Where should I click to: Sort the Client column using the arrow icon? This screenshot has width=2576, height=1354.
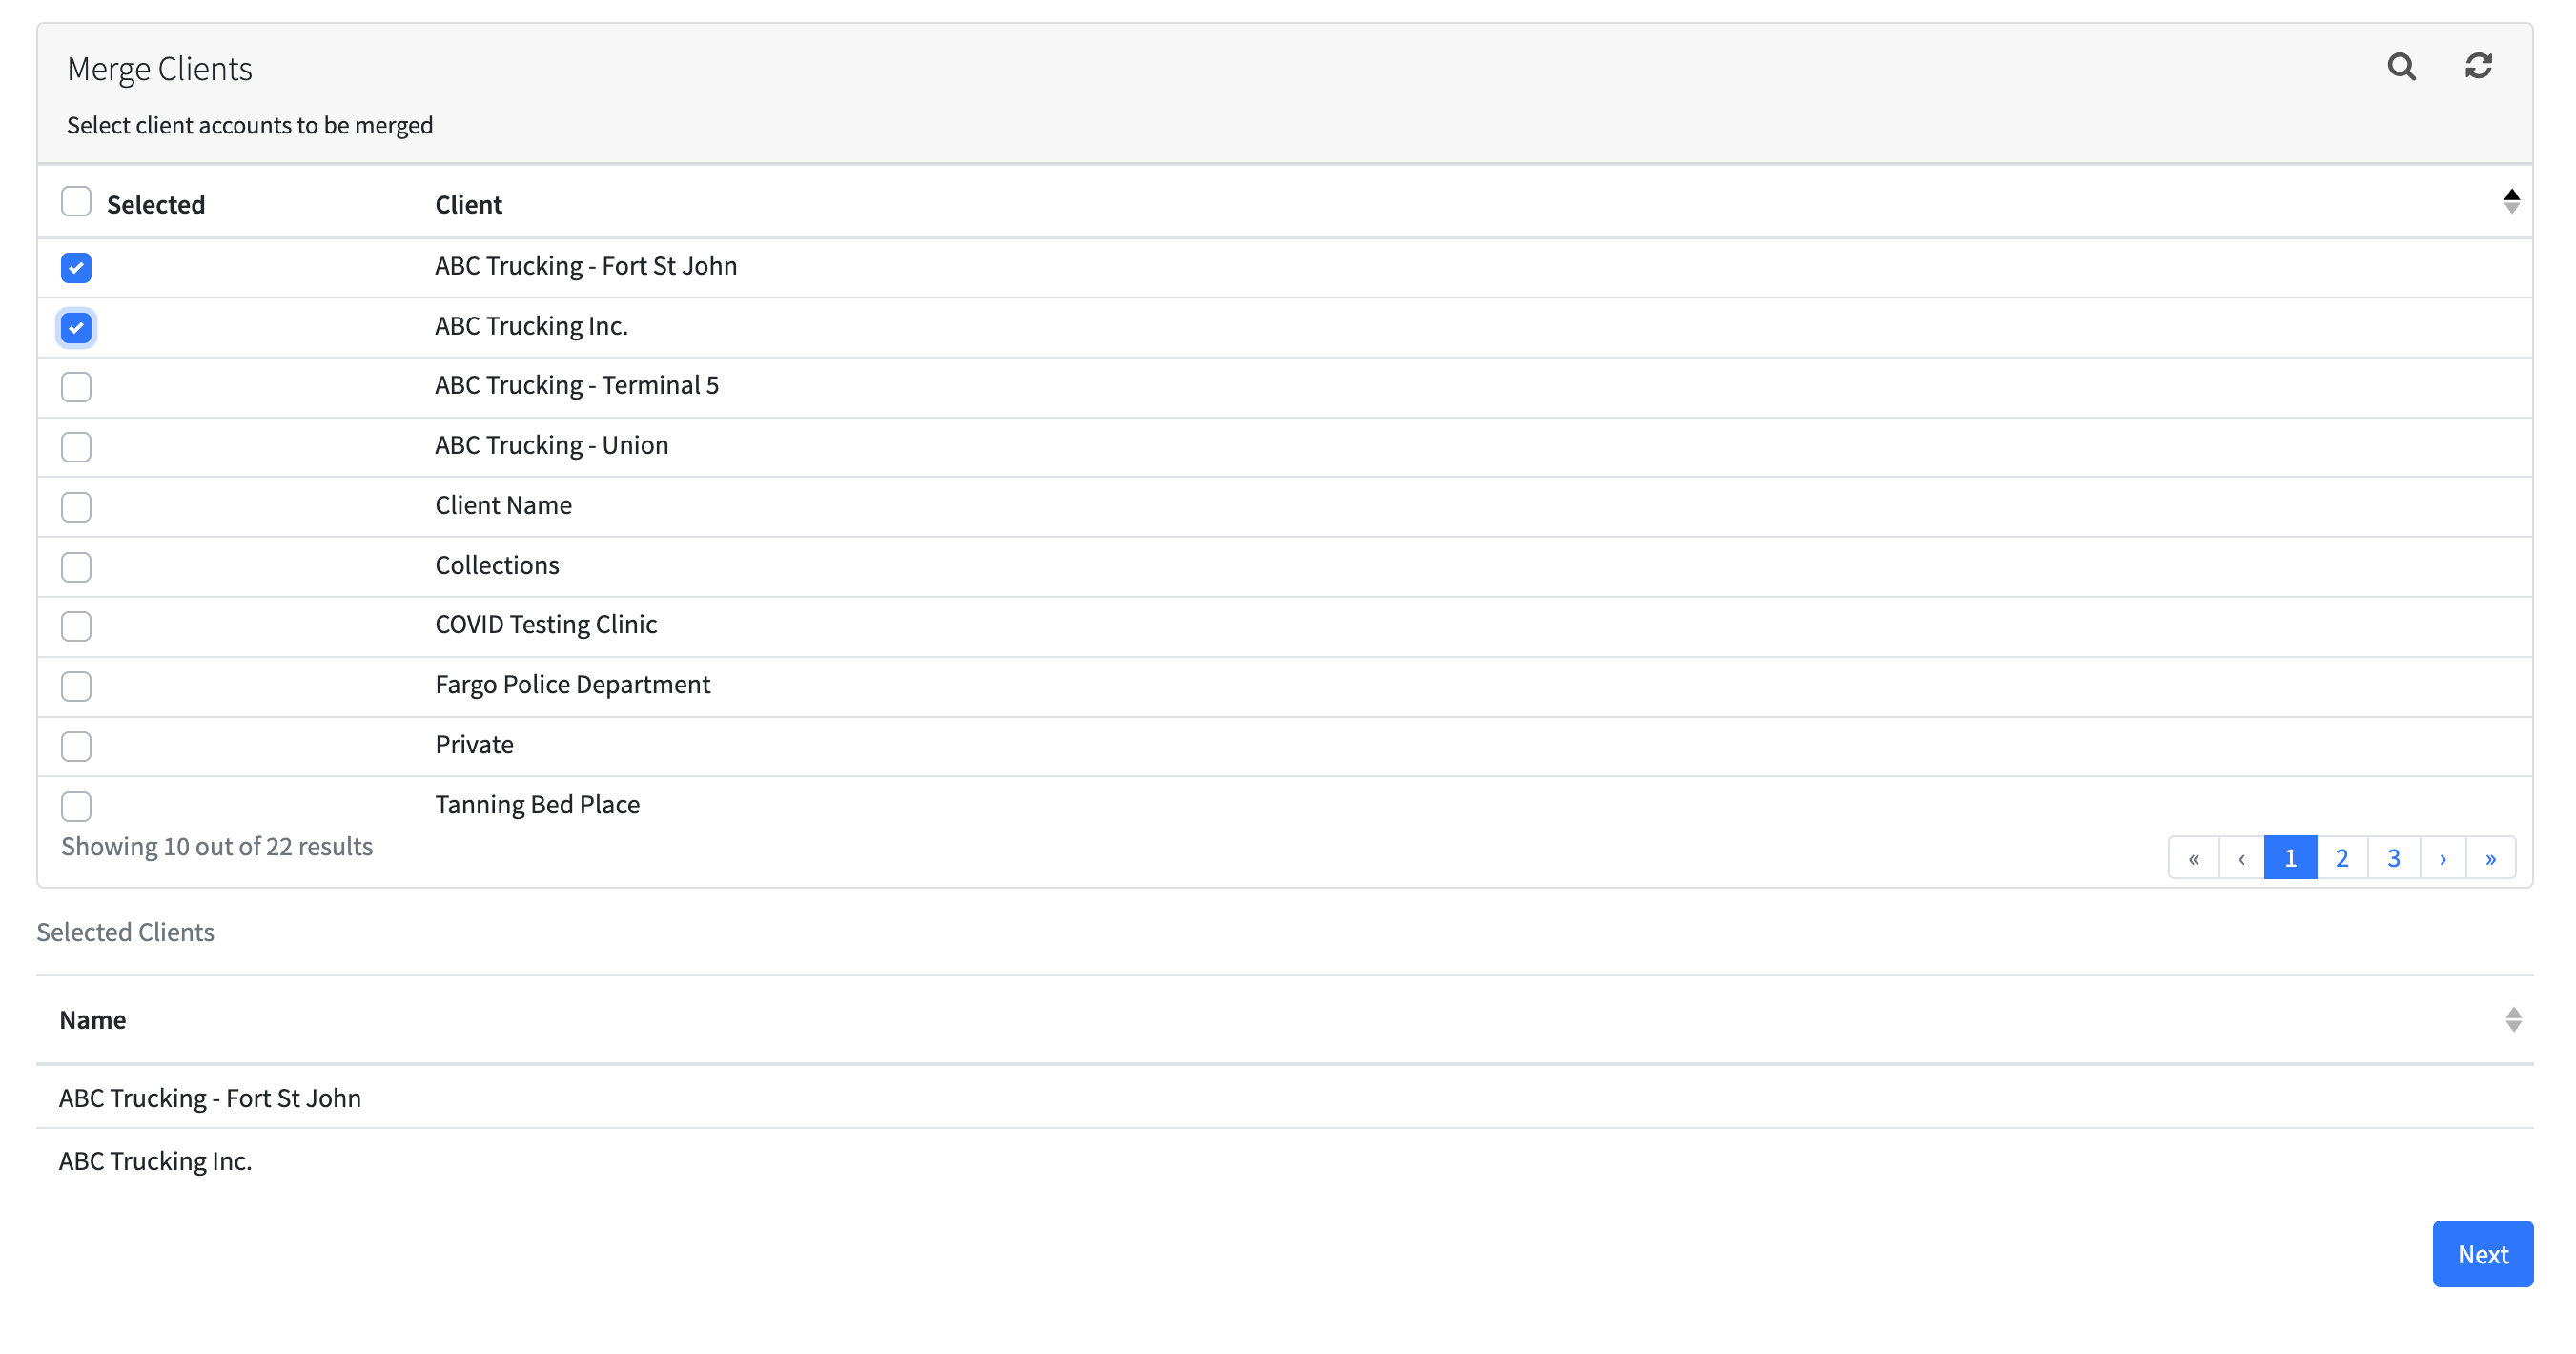(x=2511, y=201)
